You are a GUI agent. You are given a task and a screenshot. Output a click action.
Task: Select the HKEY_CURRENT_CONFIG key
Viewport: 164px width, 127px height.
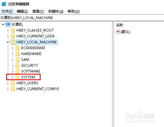point(38,89)
